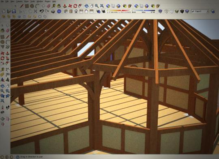Click Zoom Extents in the top toolbar
The height and width of the screenshot is (159, 219).
point(102,6)
